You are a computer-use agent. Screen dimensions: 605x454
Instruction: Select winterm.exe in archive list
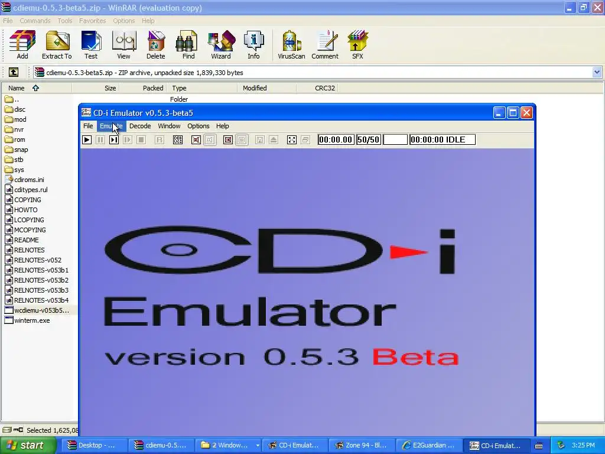pos(27,320)
